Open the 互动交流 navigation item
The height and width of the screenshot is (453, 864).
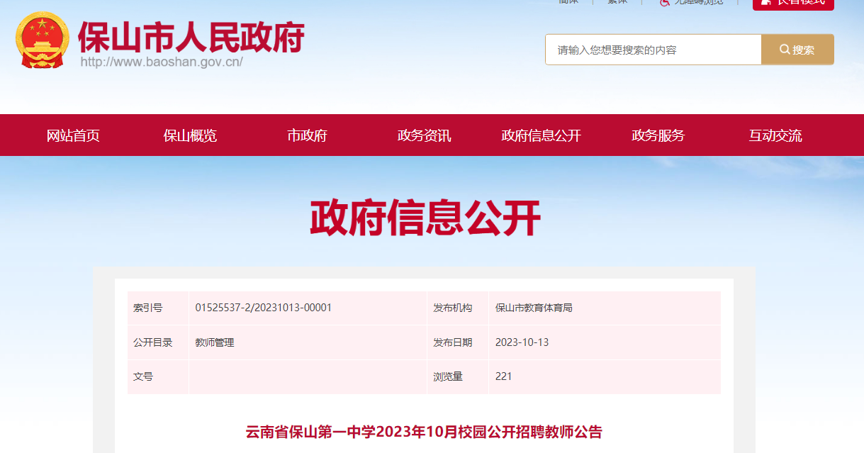(775, 135)
